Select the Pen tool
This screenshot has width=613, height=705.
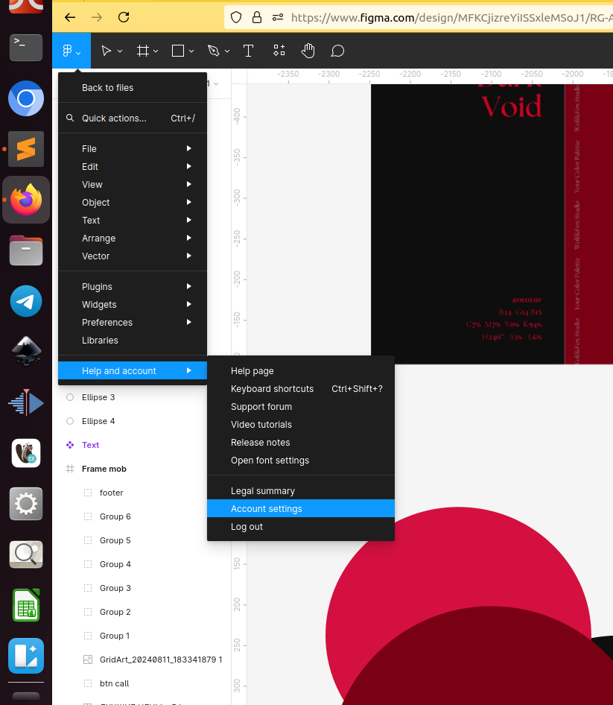214,51
